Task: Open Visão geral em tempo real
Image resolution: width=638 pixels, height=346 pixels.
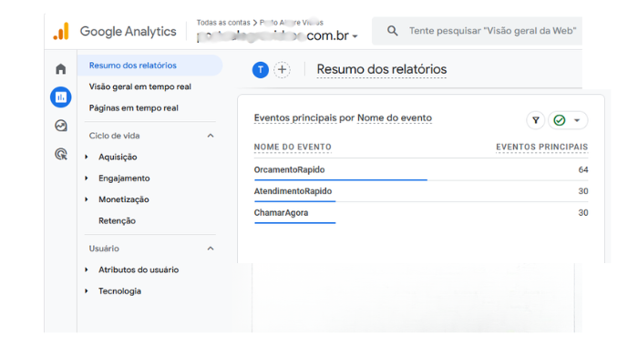Action: [x=140, y=86]
